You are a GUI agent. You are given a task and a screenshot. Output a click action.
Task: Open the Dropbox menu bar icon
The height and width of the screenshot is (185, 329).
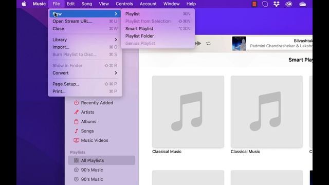click(277, 4)
